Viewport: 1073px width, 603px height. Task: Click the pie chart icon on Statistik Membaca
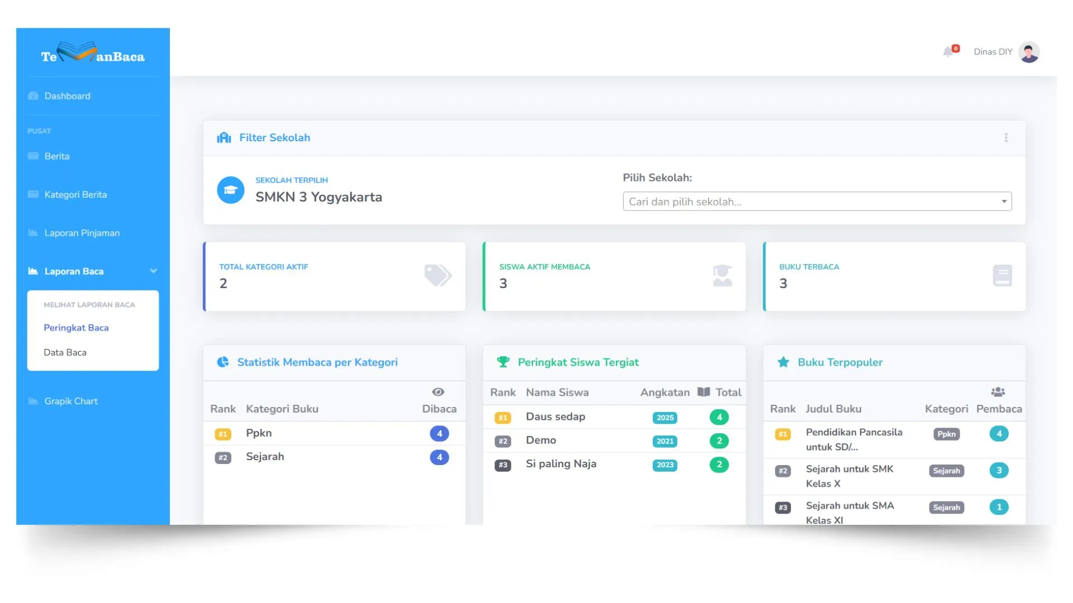pyautogui.click(x=224, y=362)
